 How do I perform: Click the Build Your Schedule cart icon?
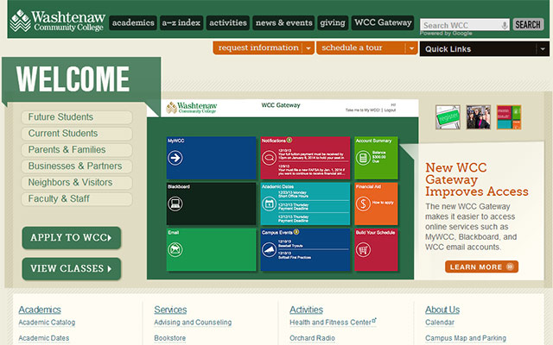tap(363, 249)
